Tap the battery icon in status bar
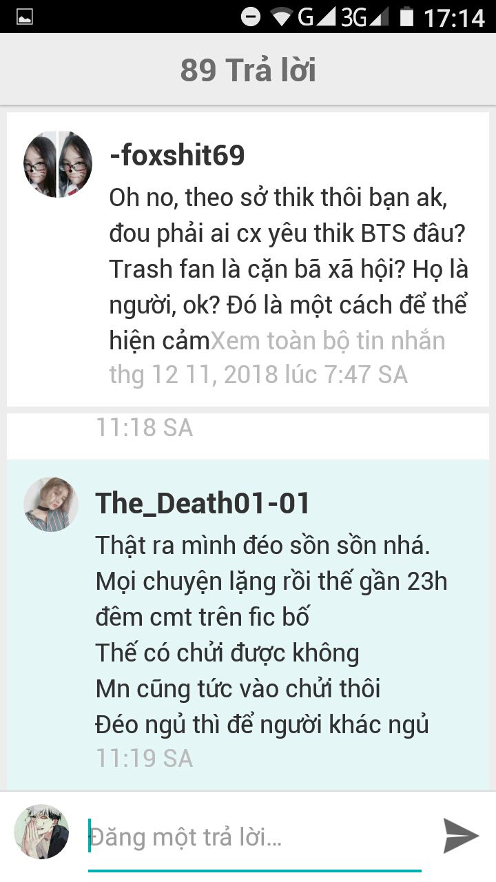This screenshot has width=496, height=882. pos(407,17)
